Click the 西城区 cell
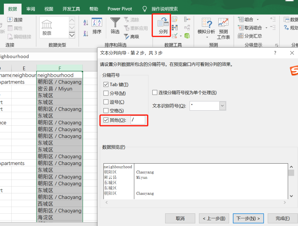Screen dimensions: 298x226 point(60,204)
